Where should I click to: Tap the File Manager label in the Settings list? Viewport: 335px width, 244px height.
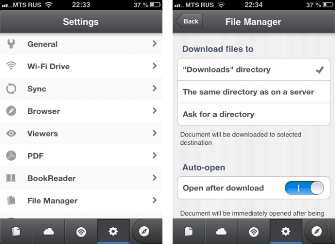pos(52,201)
